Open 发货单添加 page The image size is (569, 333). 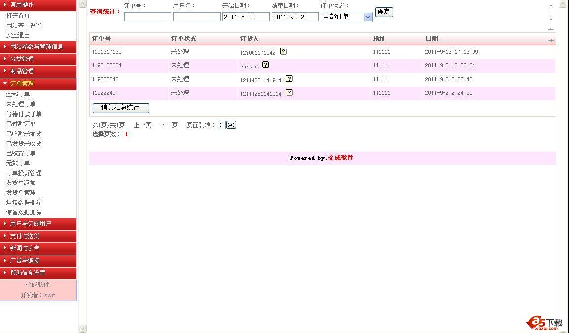(21, 182)
